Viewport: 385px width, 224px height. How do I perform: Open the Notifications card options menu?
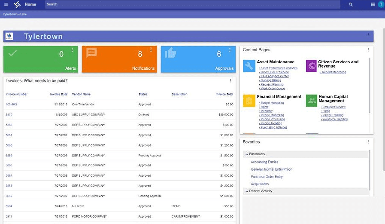pyautogui.click(x=151, y=50)
